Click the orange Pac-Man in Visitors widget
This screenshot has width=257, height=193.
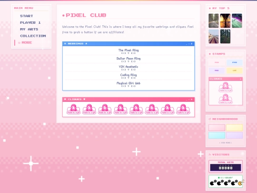[x=240, y=183]
